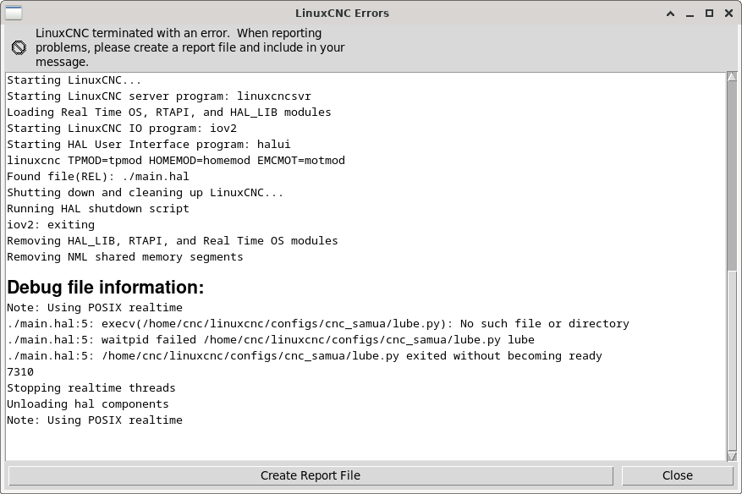Image resolution: width=742 pixels, height=494 pixels.
Task: Click the "Starting LinuxCNC..." first log line
Action: [74, 80]
